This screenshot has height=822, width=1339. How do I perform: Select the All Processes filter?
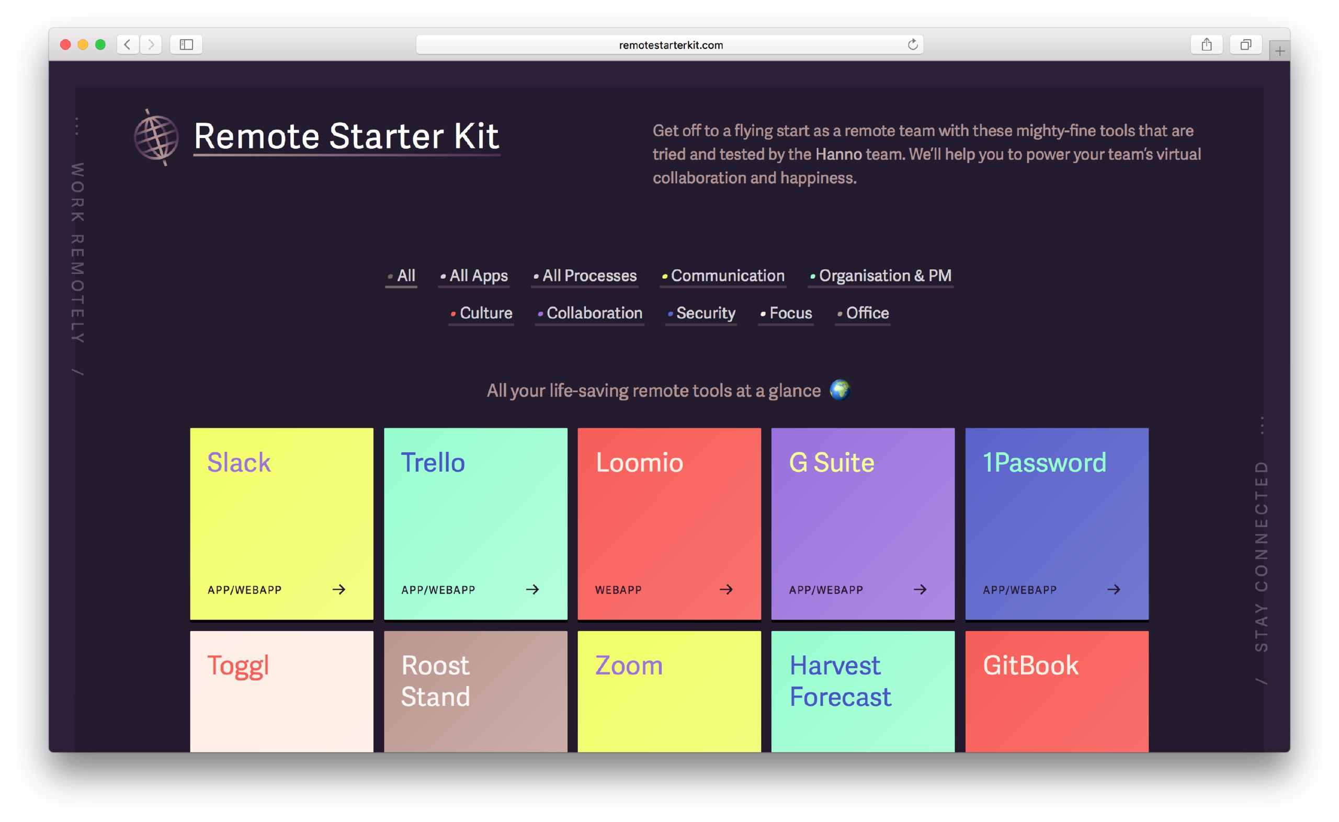(x=584, y=276)
